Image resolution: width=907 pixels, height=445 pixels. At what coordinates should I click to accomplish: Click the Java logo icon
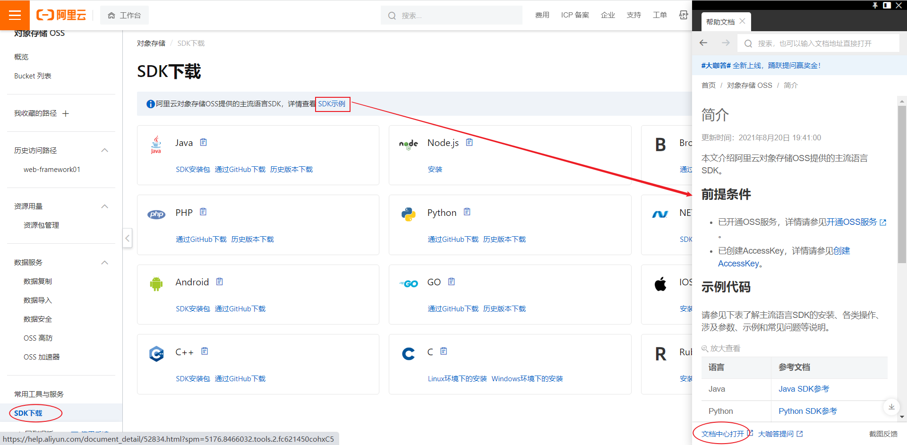[156, 144]
